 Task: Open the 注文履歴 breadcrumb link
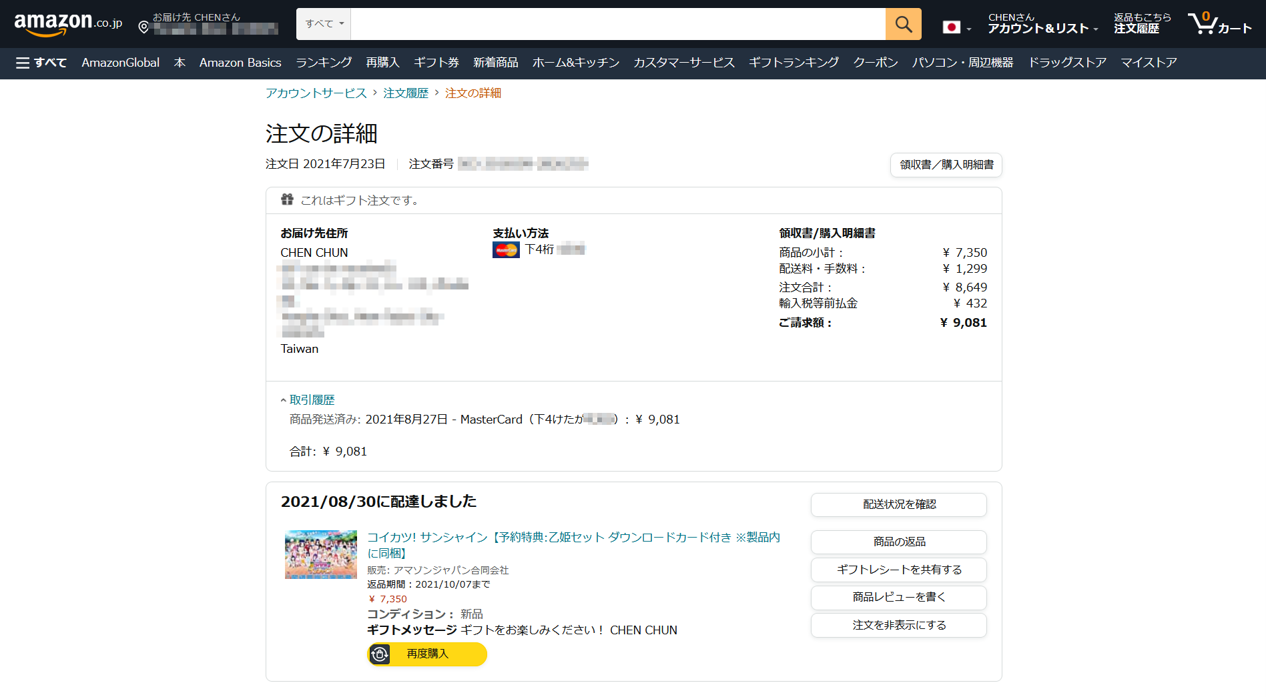coord(405,93)
